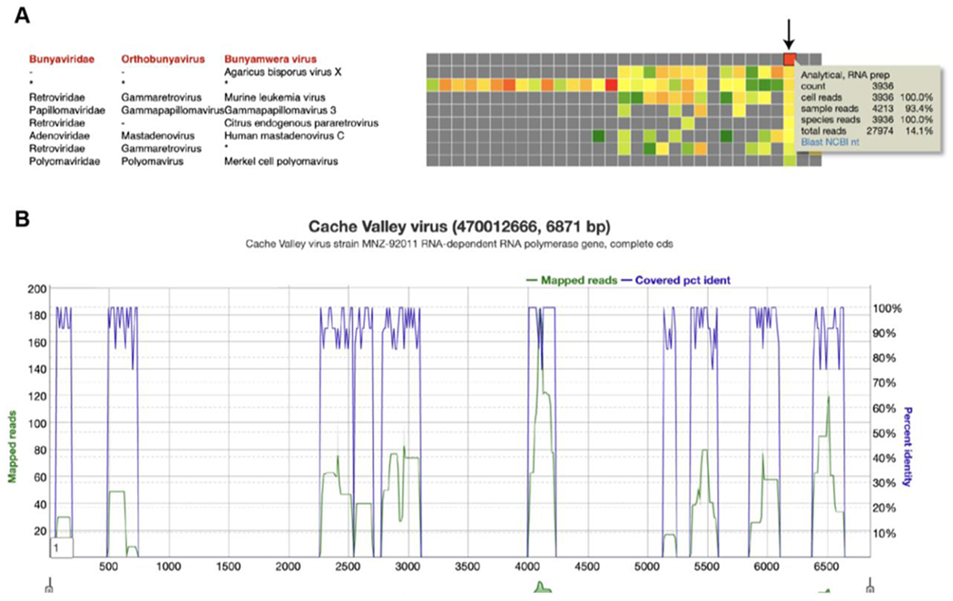The height and width of the screenshot is (601, 953).
Task: Click the Bunyaviridae family header
Action: 56,58
